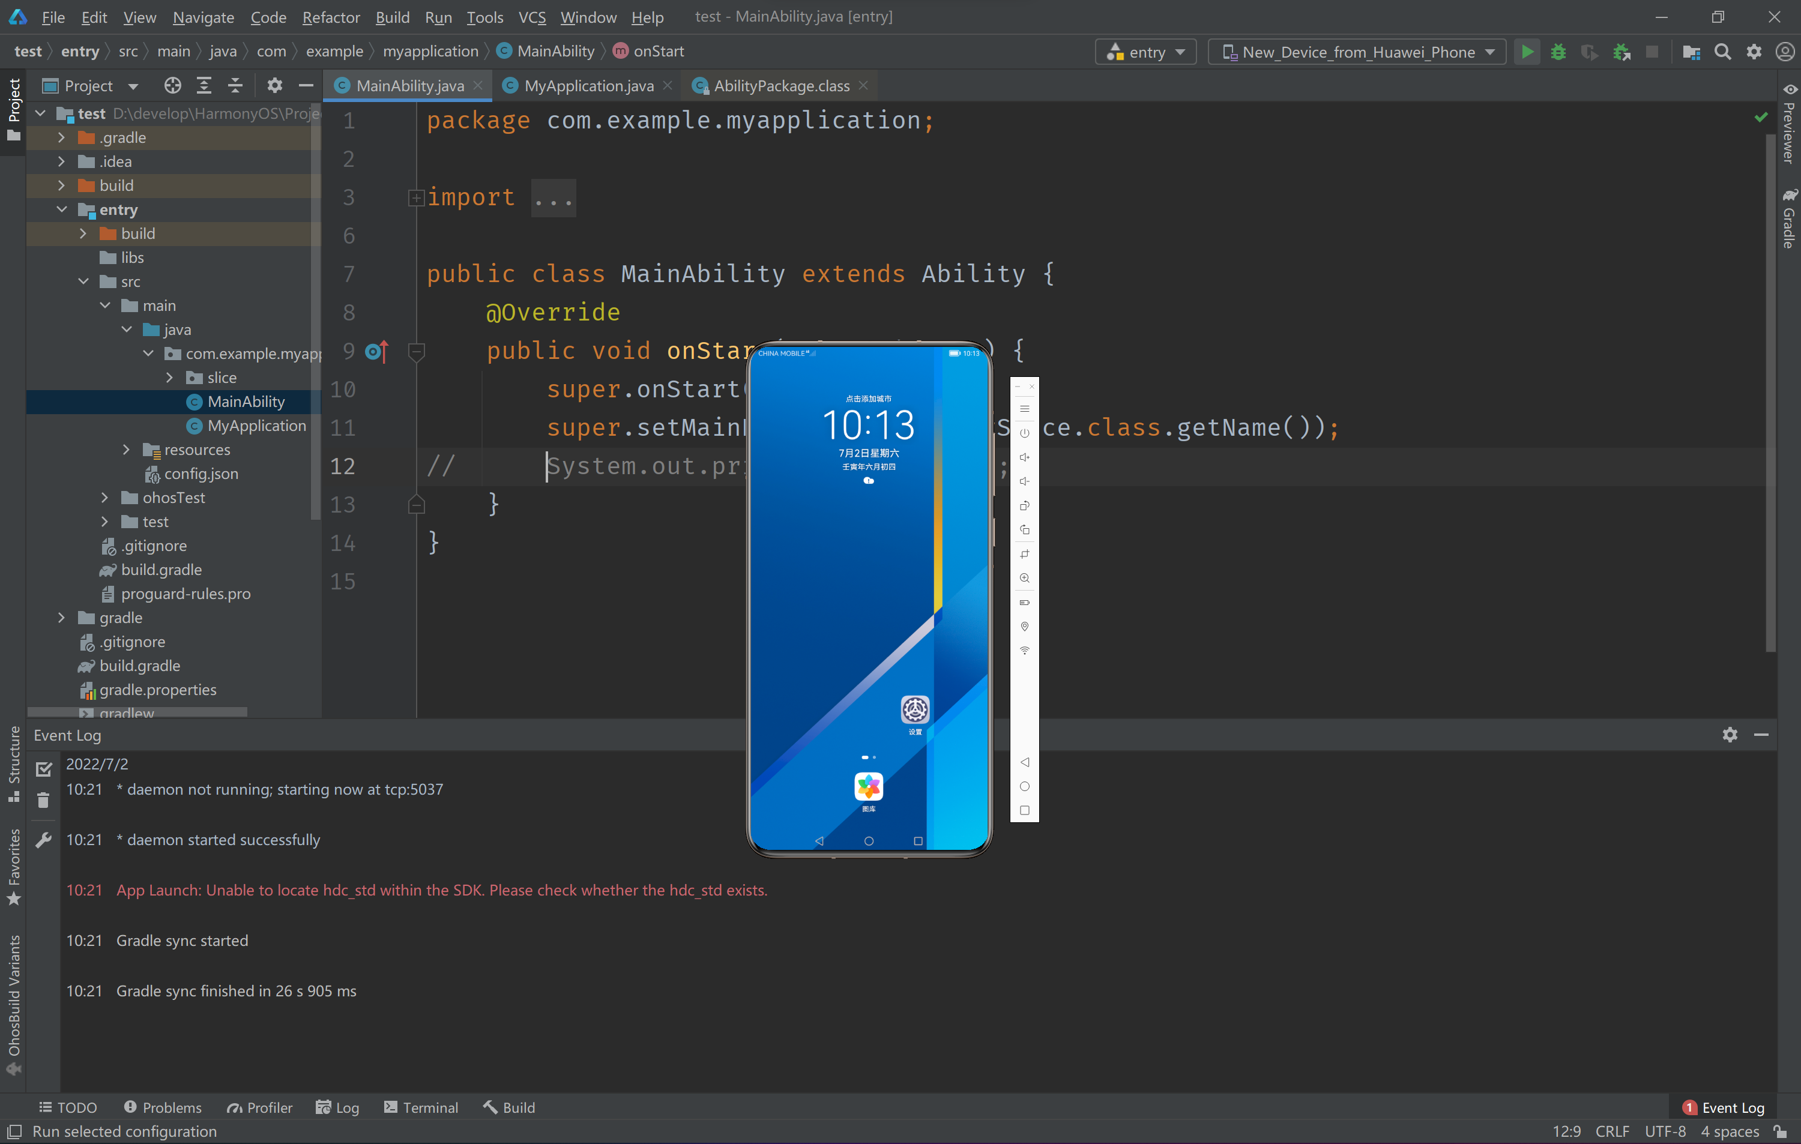The height and width of the screenshot is (1144, 1801).
Task: Increase emulator volume with speaker plus icon
Action: pyautogui.click(x=1025, y=457)
